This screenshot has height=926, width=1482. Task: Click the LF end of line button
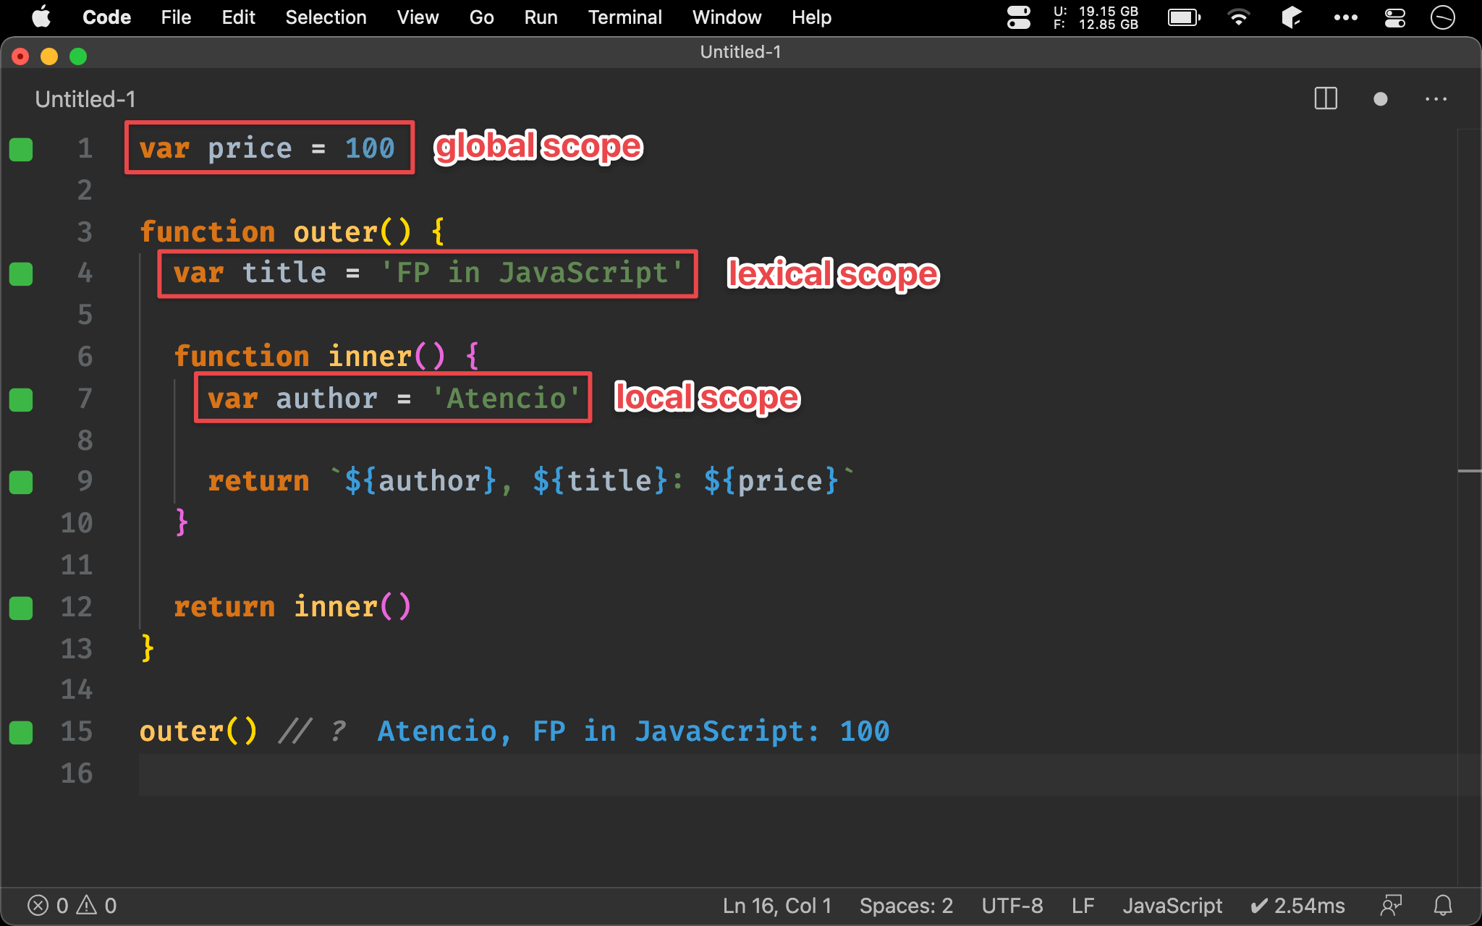tap(1083, 905)
